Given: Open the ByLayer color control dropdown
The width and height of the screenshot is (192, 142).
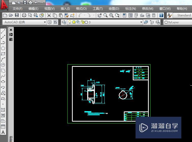Looking at the screenshot, I should pyautogui.click(x=178, y=22).
